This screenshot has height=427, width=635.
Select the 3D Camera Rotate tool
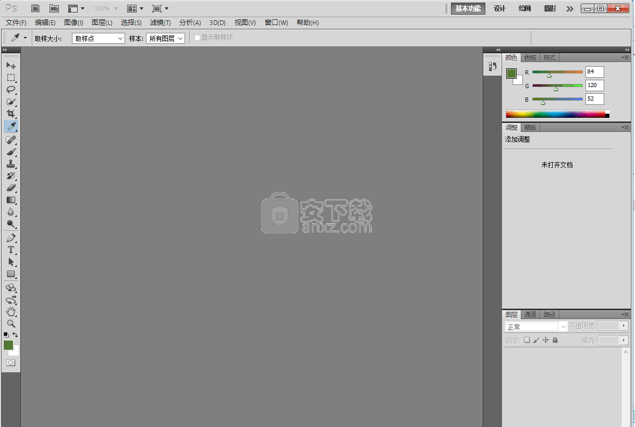coord(10,300)
